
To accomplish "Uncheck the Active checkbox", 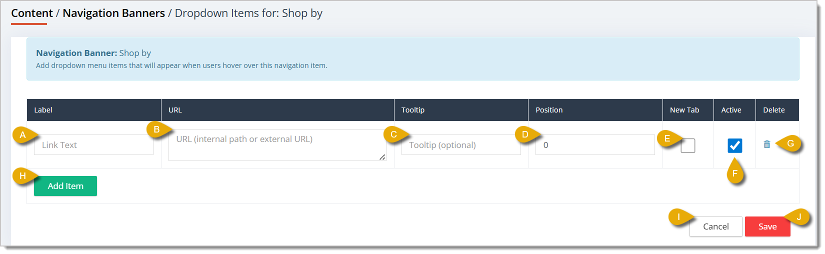I will pyautogui.click(x=735, y=145).
